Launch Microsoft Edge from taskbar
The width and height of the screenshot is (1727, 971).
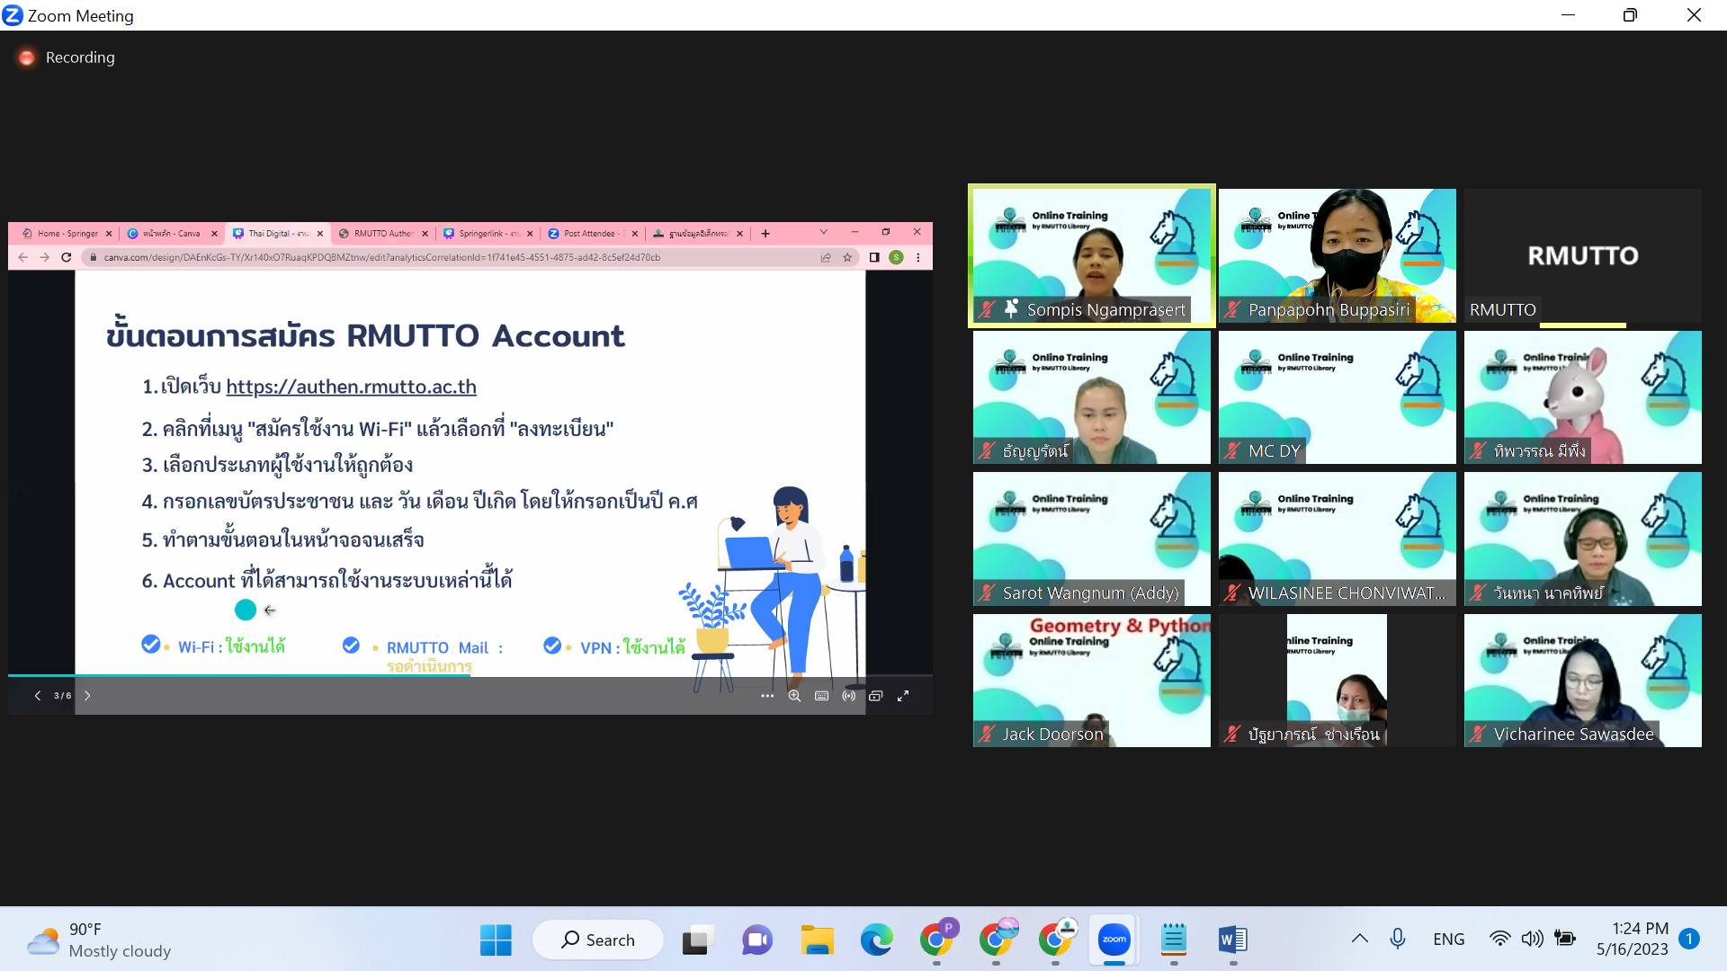[876, 940]
